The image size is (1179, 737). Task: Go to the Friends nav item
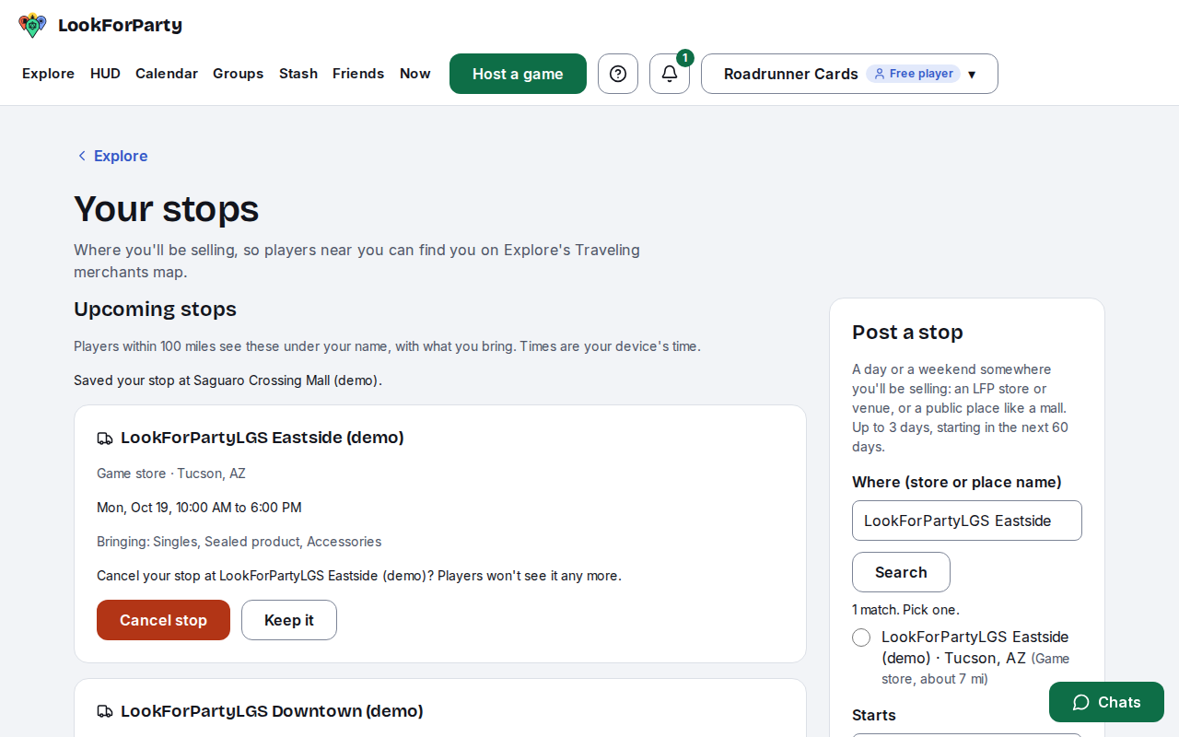(358, 74)
